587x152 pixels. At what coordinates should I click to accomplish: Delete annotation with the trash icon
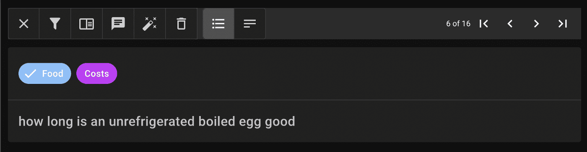181,24
